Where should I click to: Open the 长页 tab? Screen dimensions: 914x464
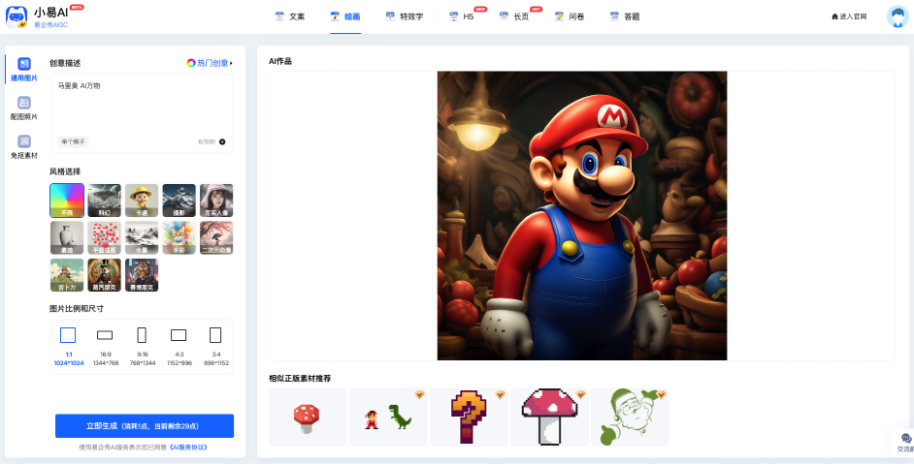[x=514, y=16]
